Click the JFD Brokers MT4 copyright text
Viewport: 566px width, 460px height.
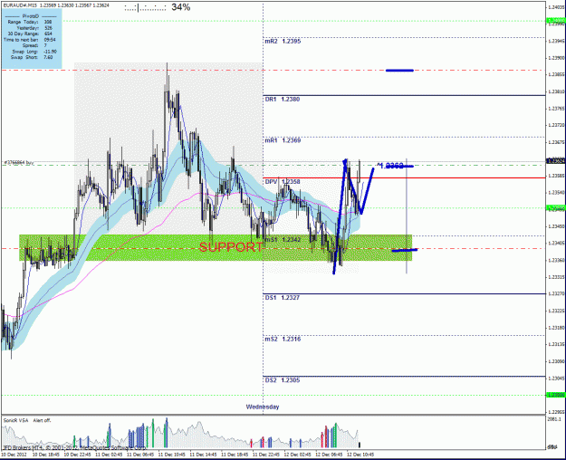pyautogui.click(x=74, y=447)
